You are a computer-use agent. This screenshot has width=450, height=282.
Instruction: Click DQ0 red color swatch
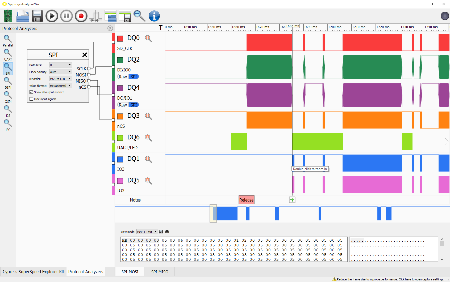point(120,39)
